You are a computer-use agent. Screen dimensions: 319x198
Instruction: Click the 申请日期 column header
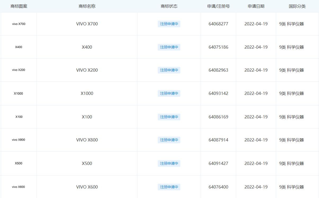256,6
